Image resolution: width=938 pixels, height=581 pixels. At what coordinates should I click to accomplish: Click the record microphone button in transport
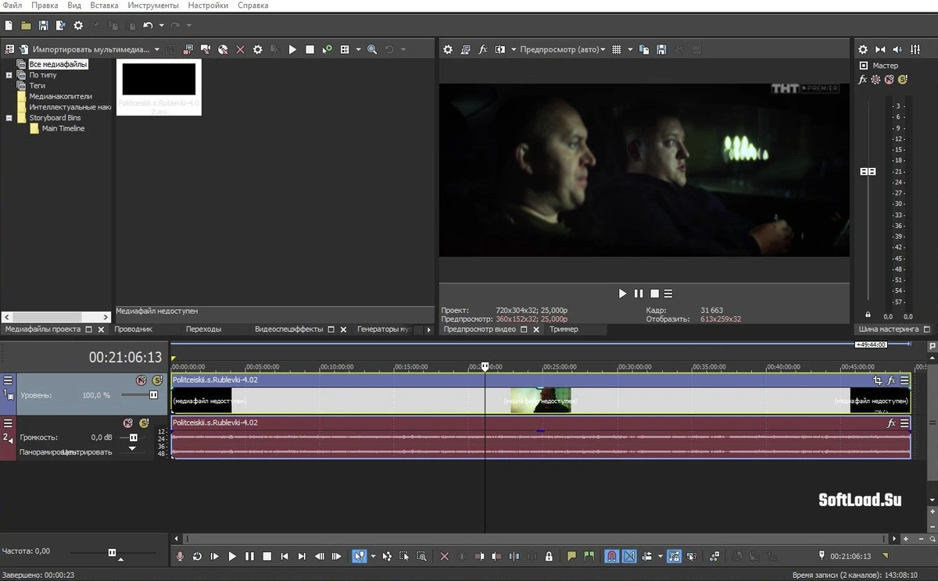(180, 556)
